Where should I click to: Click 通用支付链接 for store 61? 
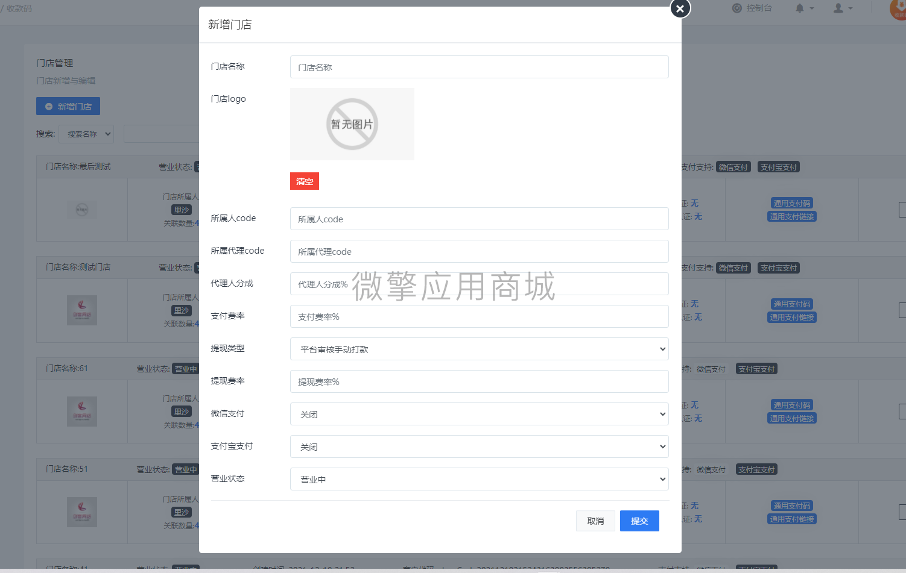coord(792,418)
